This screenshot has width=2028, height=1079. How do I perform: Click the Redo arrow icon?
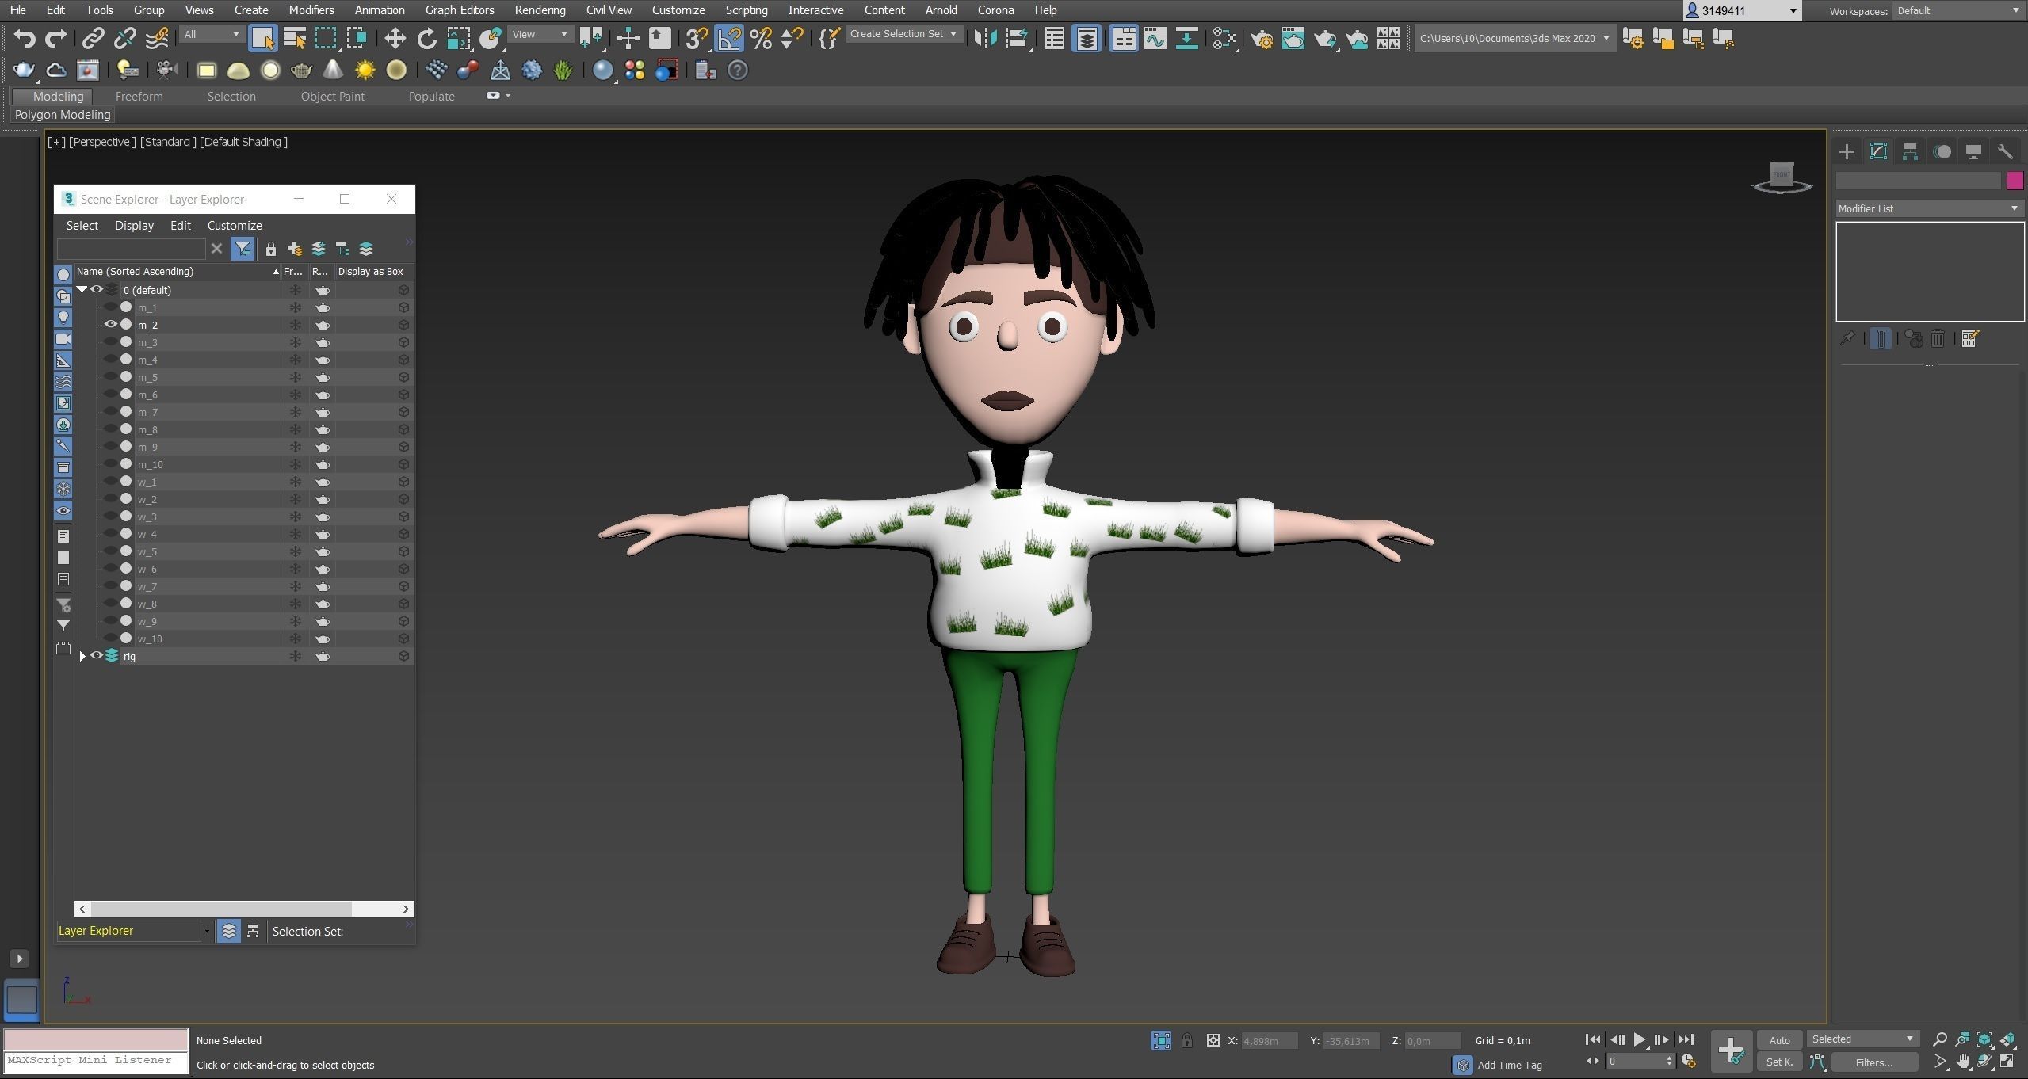55,38
